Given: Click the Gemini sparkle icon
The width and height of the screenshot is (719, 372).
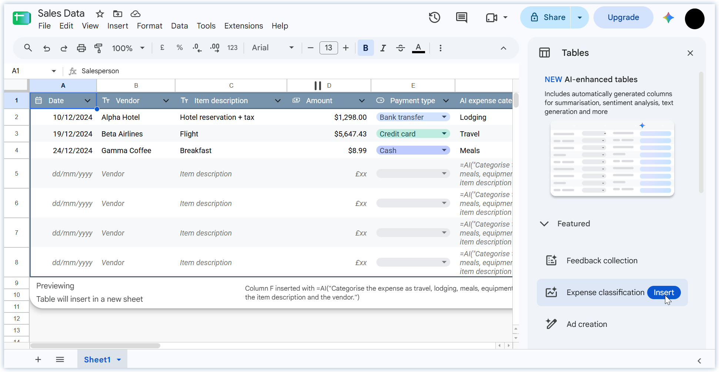Looking at the screenshot, I should click(x=668, y=17).
